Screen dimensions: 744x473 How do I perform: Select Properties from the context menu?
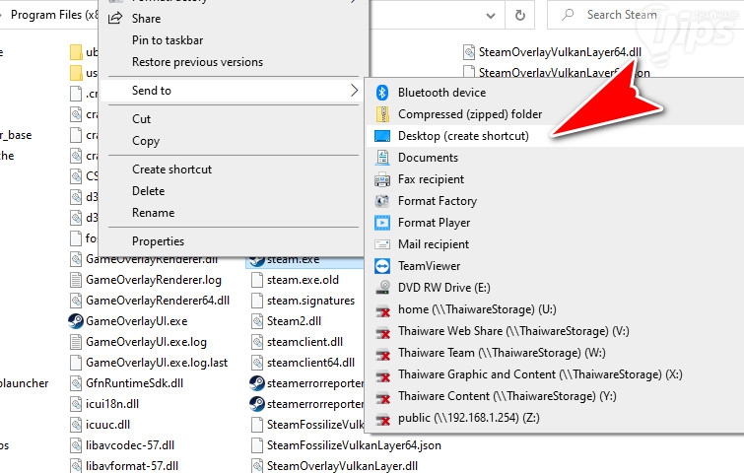tap(158, 241)
